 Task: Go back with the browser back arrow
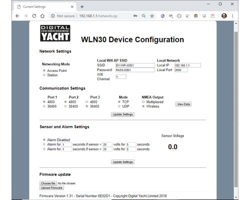click(x=17, y=16)
